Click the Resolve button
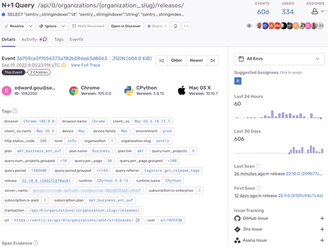This screenshot has width=328, height=247. (14, 26)
